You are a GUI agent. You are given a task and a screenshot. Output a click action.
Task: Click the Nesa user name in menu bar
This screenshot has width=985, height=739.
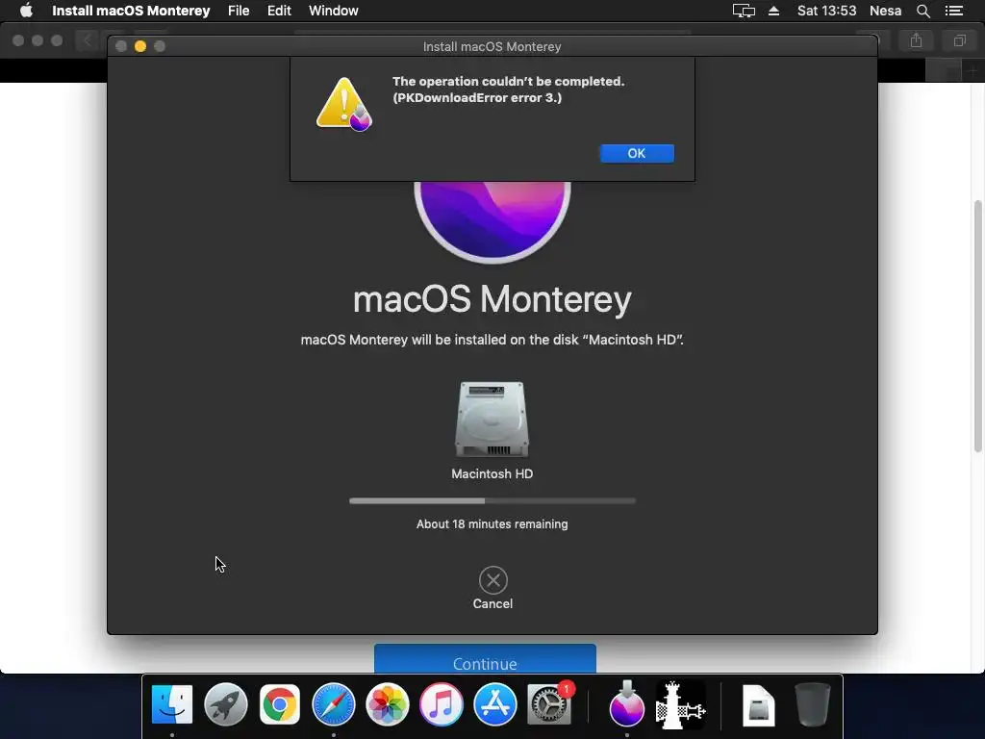885,11
